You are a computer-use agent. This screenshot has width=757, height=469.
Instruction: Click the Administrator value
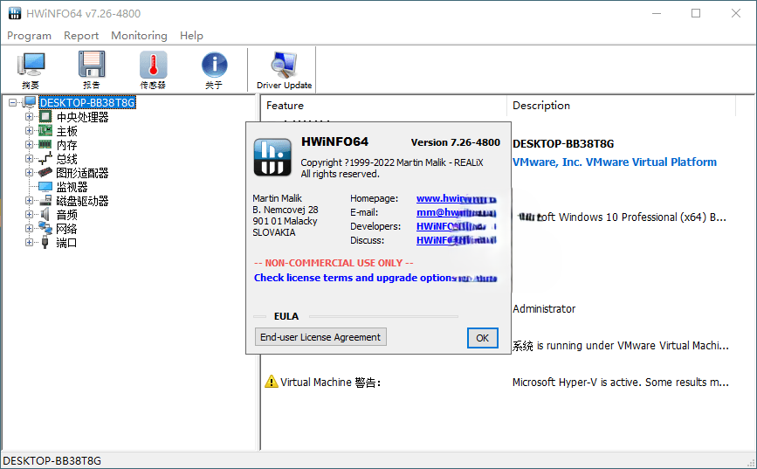(544, 308)
